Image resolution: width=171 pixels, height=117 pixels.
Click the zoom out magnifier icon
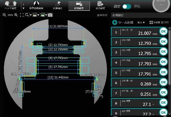click(4, 15)
